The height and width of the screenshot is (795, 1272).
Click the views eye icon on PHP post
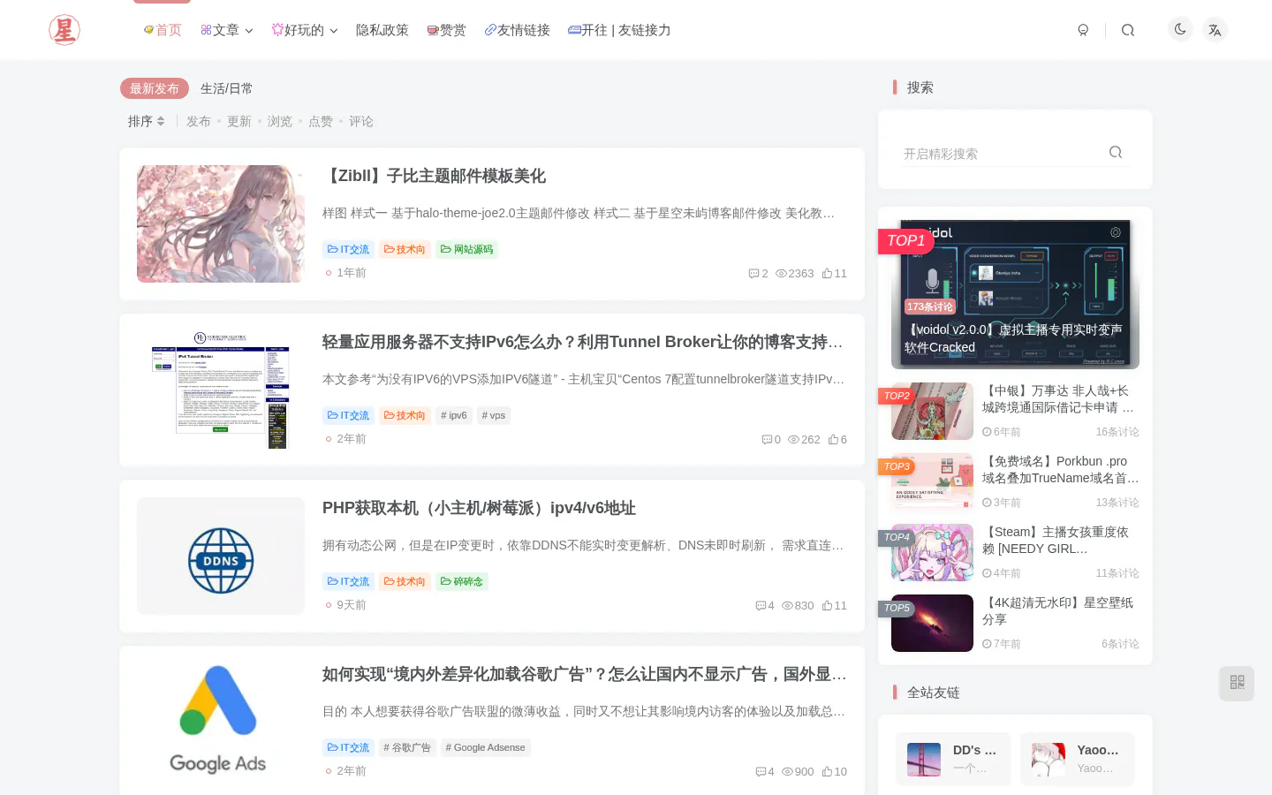(x=787, y=606)
